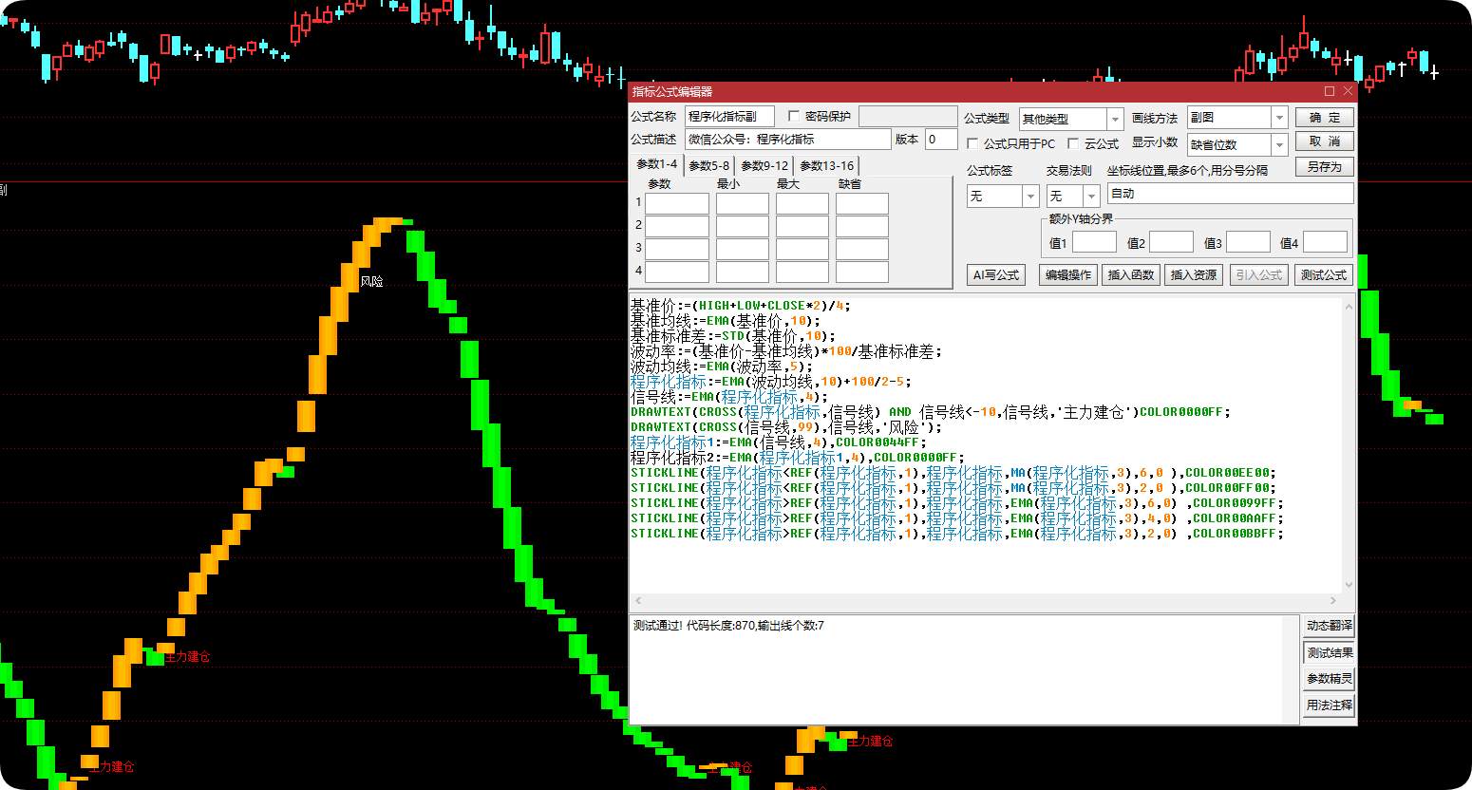1472x790 pixels.
Task: Show the 动态翻译 panel
Action: coord(1330,626)
